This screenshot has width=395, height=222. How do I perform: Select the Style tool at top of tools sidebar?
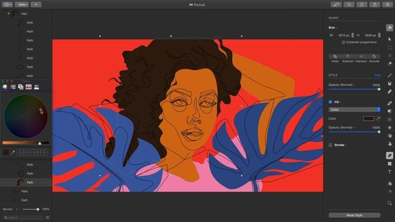[x=389, y=28]
